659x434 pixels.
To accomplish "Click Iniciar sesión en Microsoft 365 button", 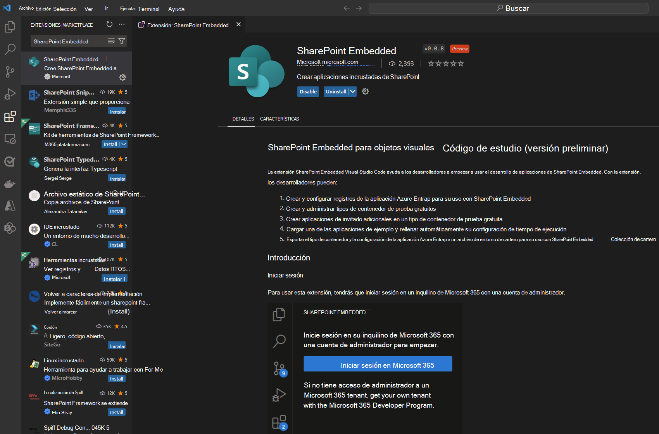I will 378,364.
